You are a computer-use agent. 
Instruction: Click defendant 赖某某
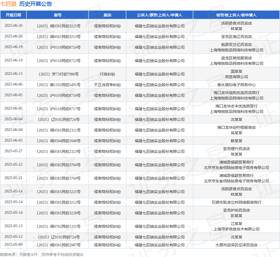237,141
